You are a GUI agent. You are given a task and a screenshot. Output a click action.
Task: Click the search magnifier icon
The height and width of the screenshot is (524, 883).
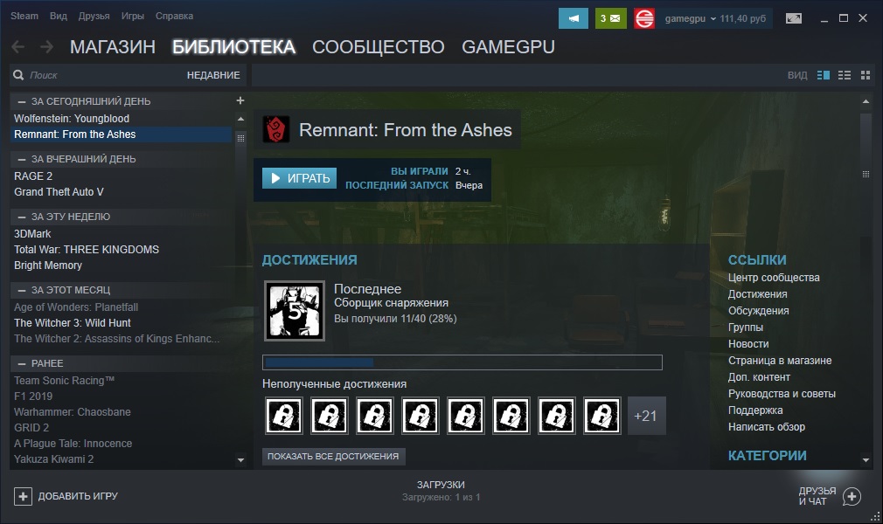pos(18,75)
